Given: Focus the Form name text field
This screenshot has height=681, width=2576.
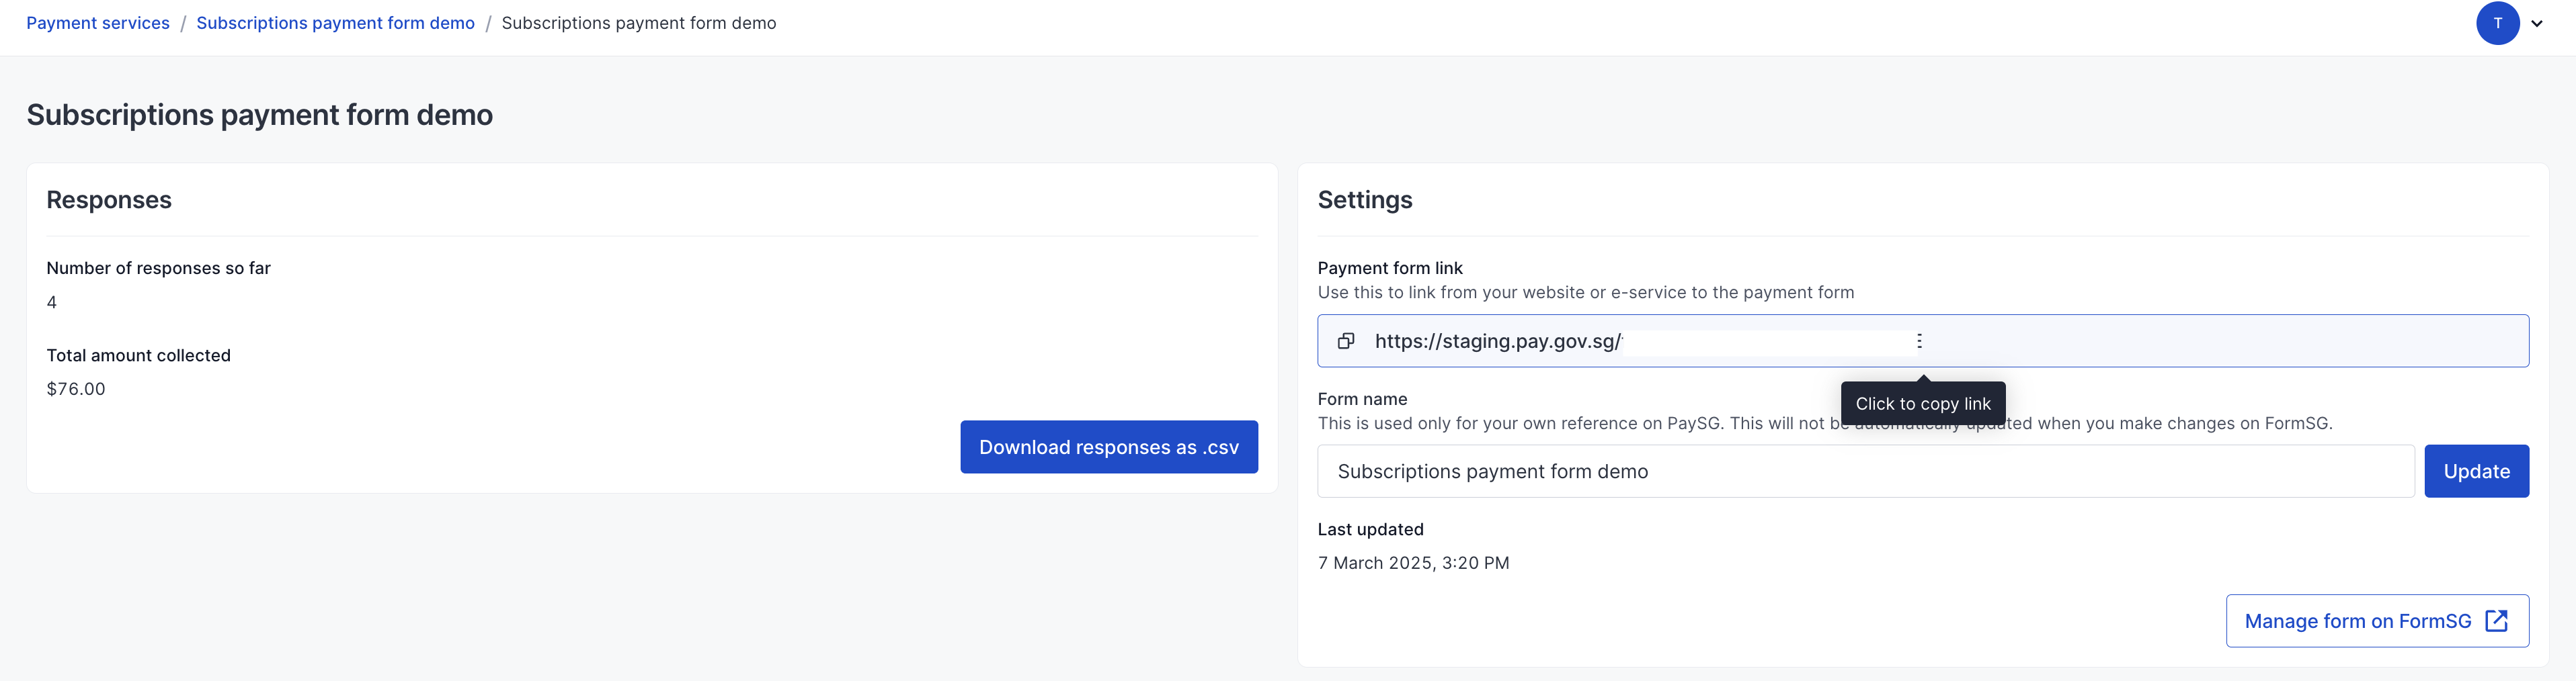Looking at the screenshot, I should pyautogui.click(x=1864, y=471).
